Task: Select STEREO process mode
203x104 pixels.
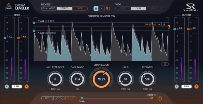Action: point(64,9)
